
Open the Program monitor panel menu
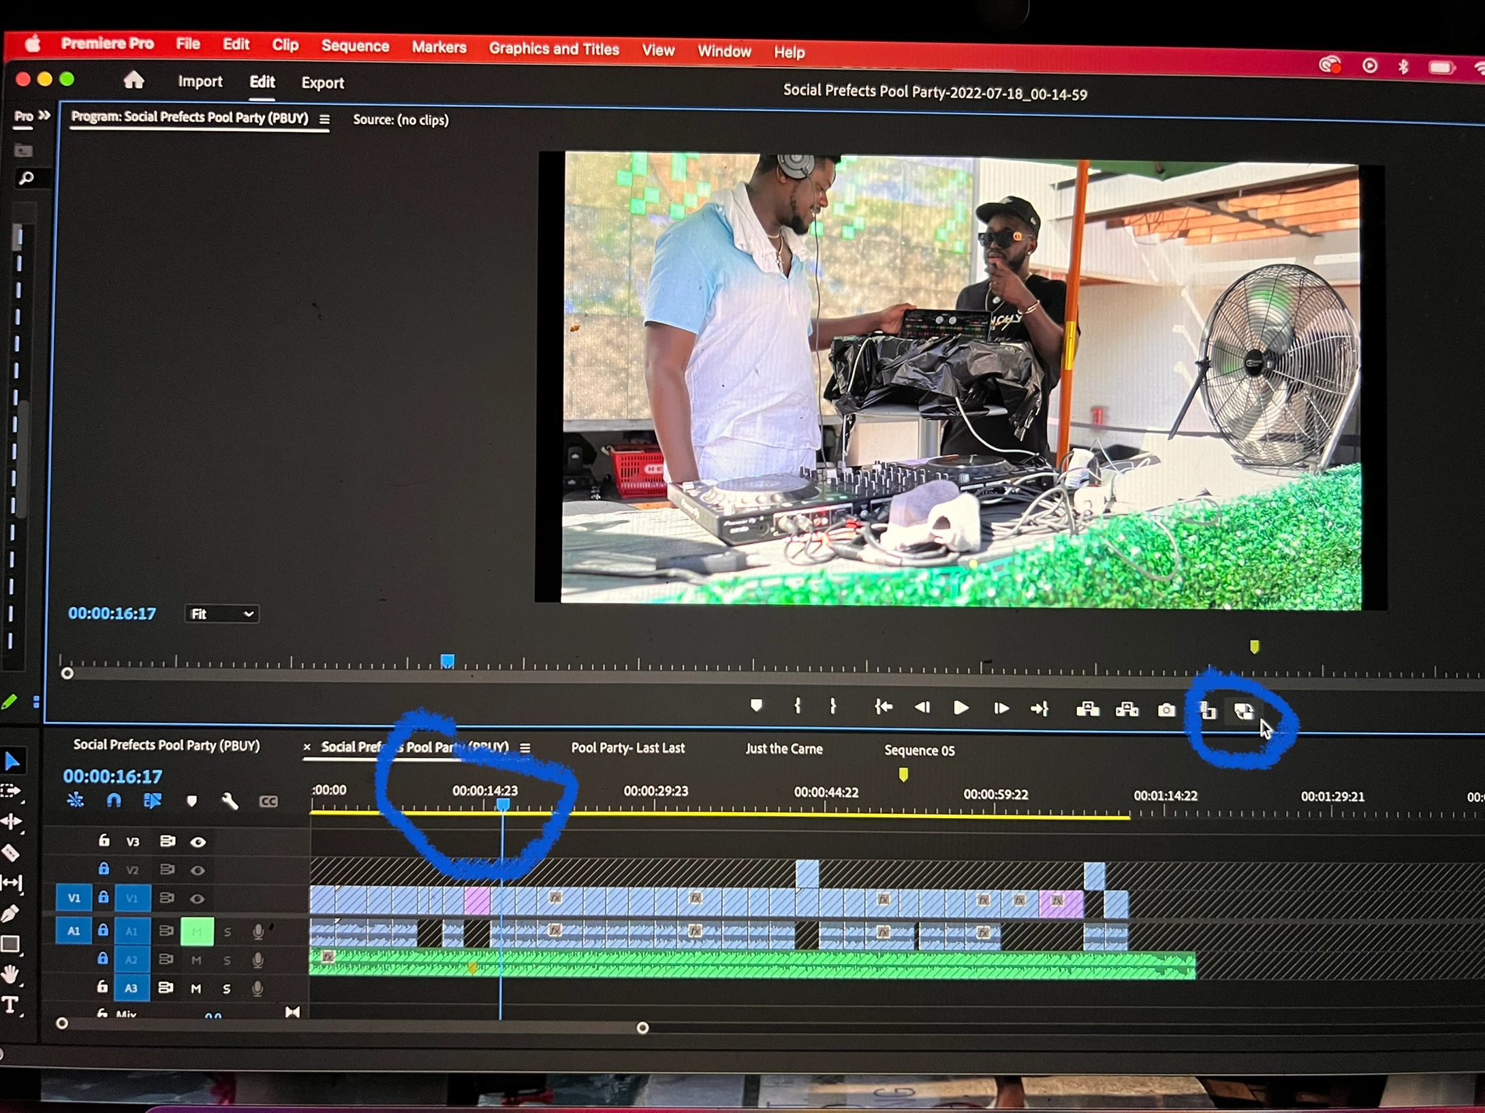point(325,119)
